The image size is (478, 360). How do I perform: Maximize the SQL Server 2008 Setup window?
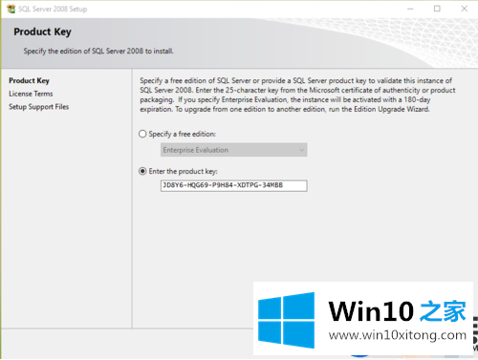437,9
